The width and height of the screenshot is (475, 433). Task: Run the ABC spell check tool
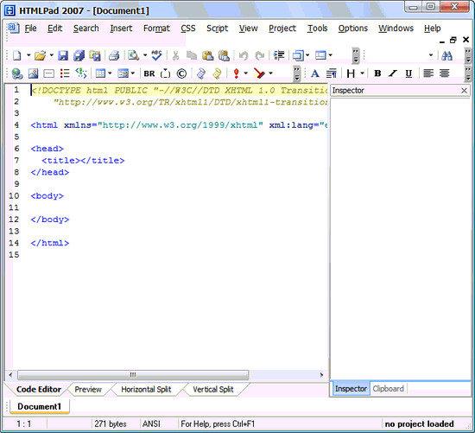point(156,55)
